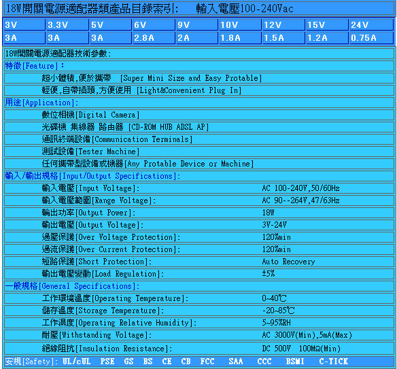Select the Digital Camera application row
This screenshot has height=369, width=397.
(199, 115)
